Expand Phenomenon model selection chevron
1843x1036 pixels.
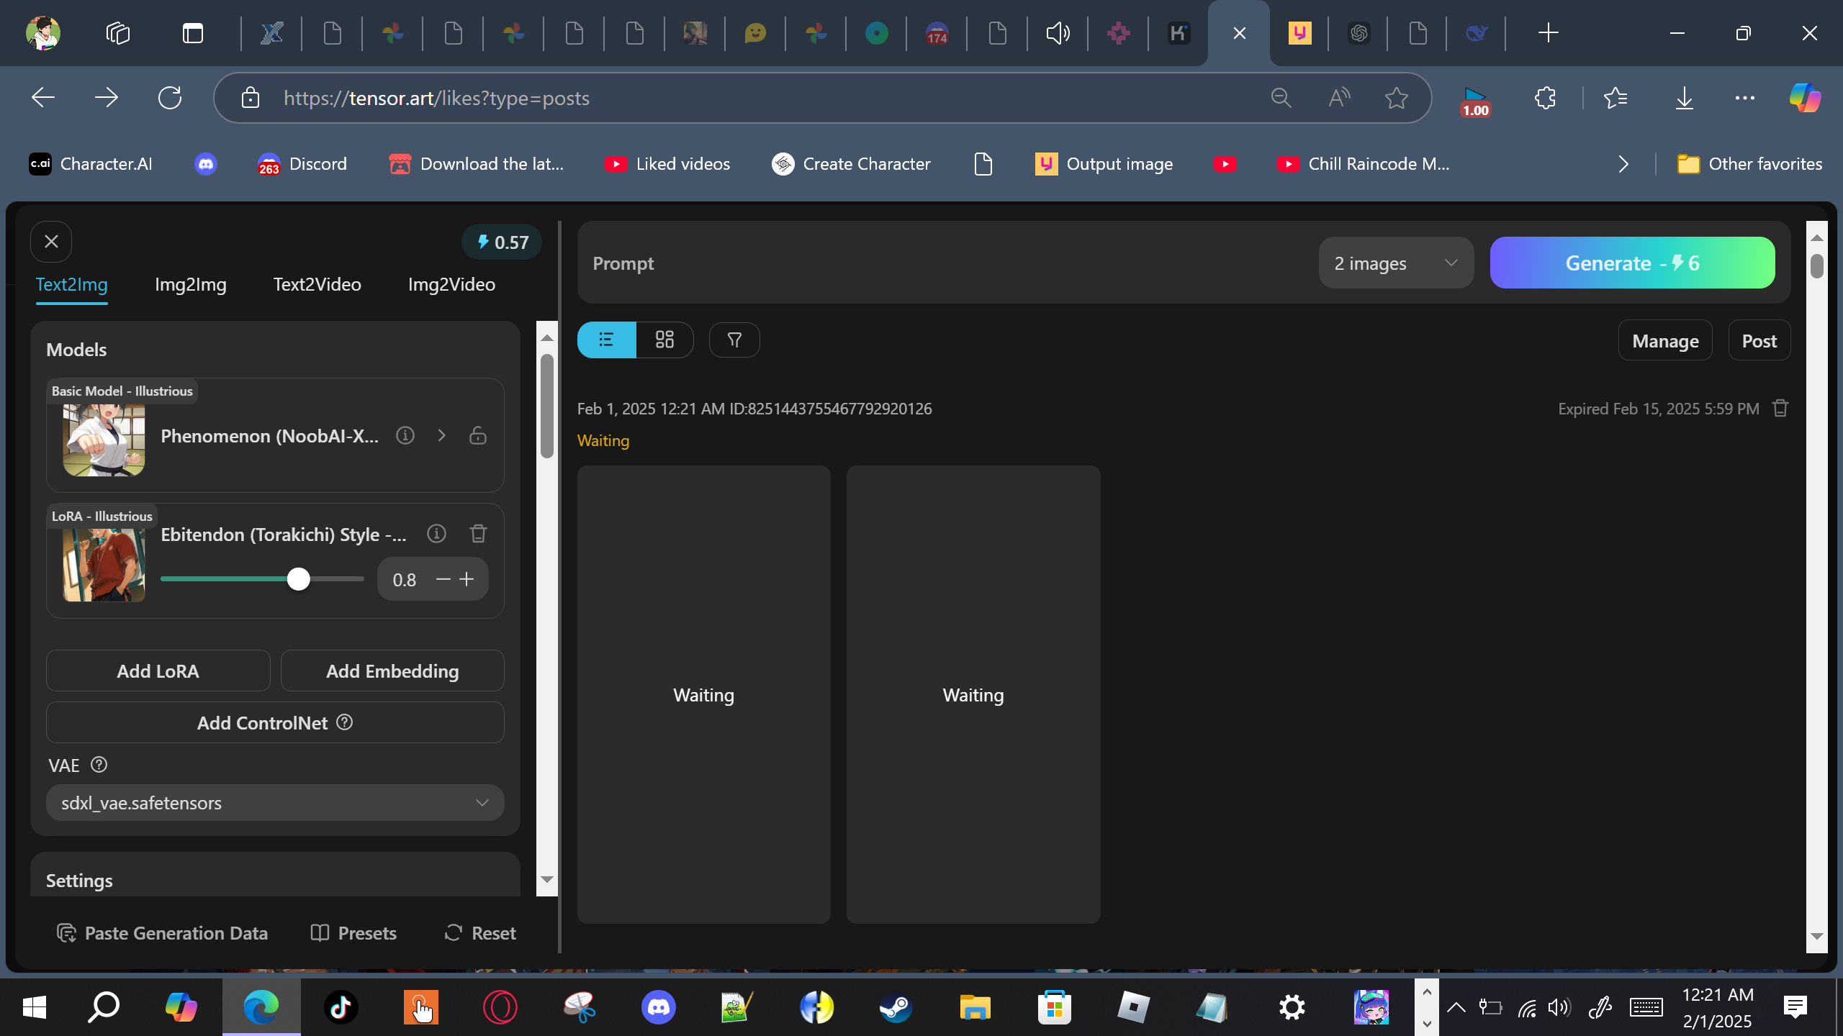[x=442, y=435]
